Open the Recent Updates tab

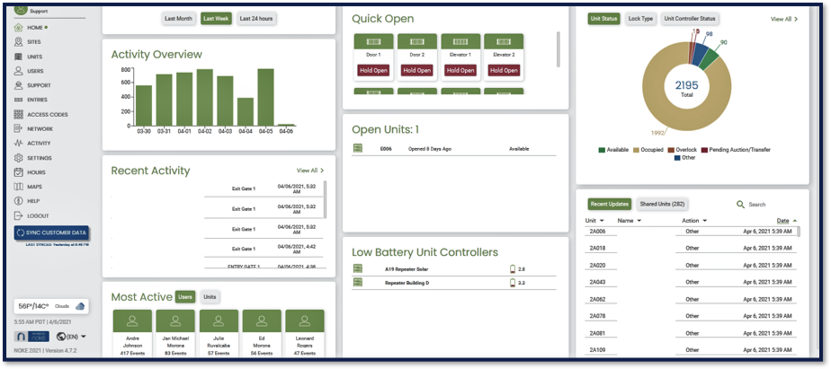610,205
